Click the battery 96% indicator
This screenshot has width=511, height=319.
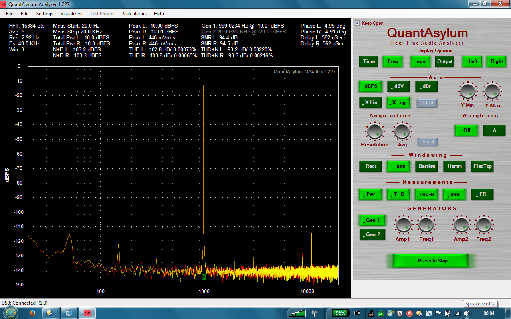point(341,313)
